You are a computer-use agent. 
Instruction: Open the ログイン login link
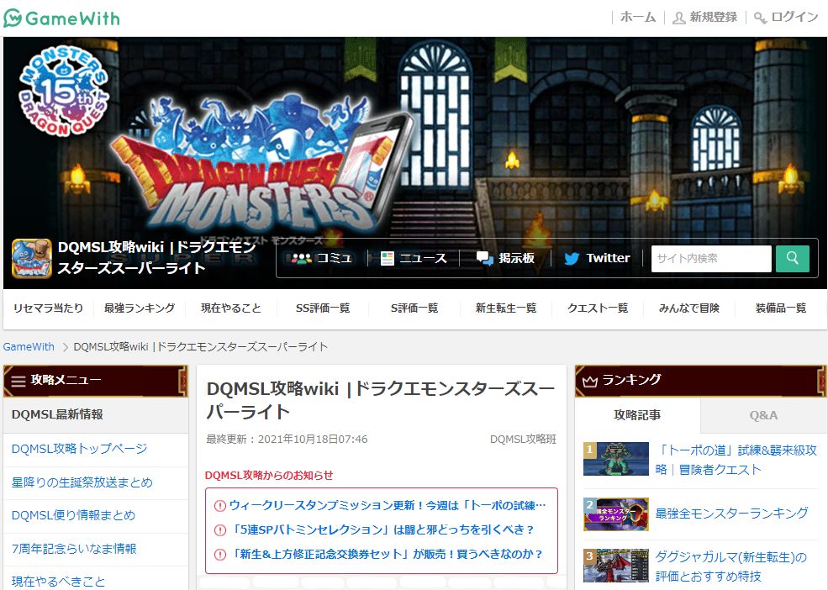pyautogui.click(x=794, y=17)
